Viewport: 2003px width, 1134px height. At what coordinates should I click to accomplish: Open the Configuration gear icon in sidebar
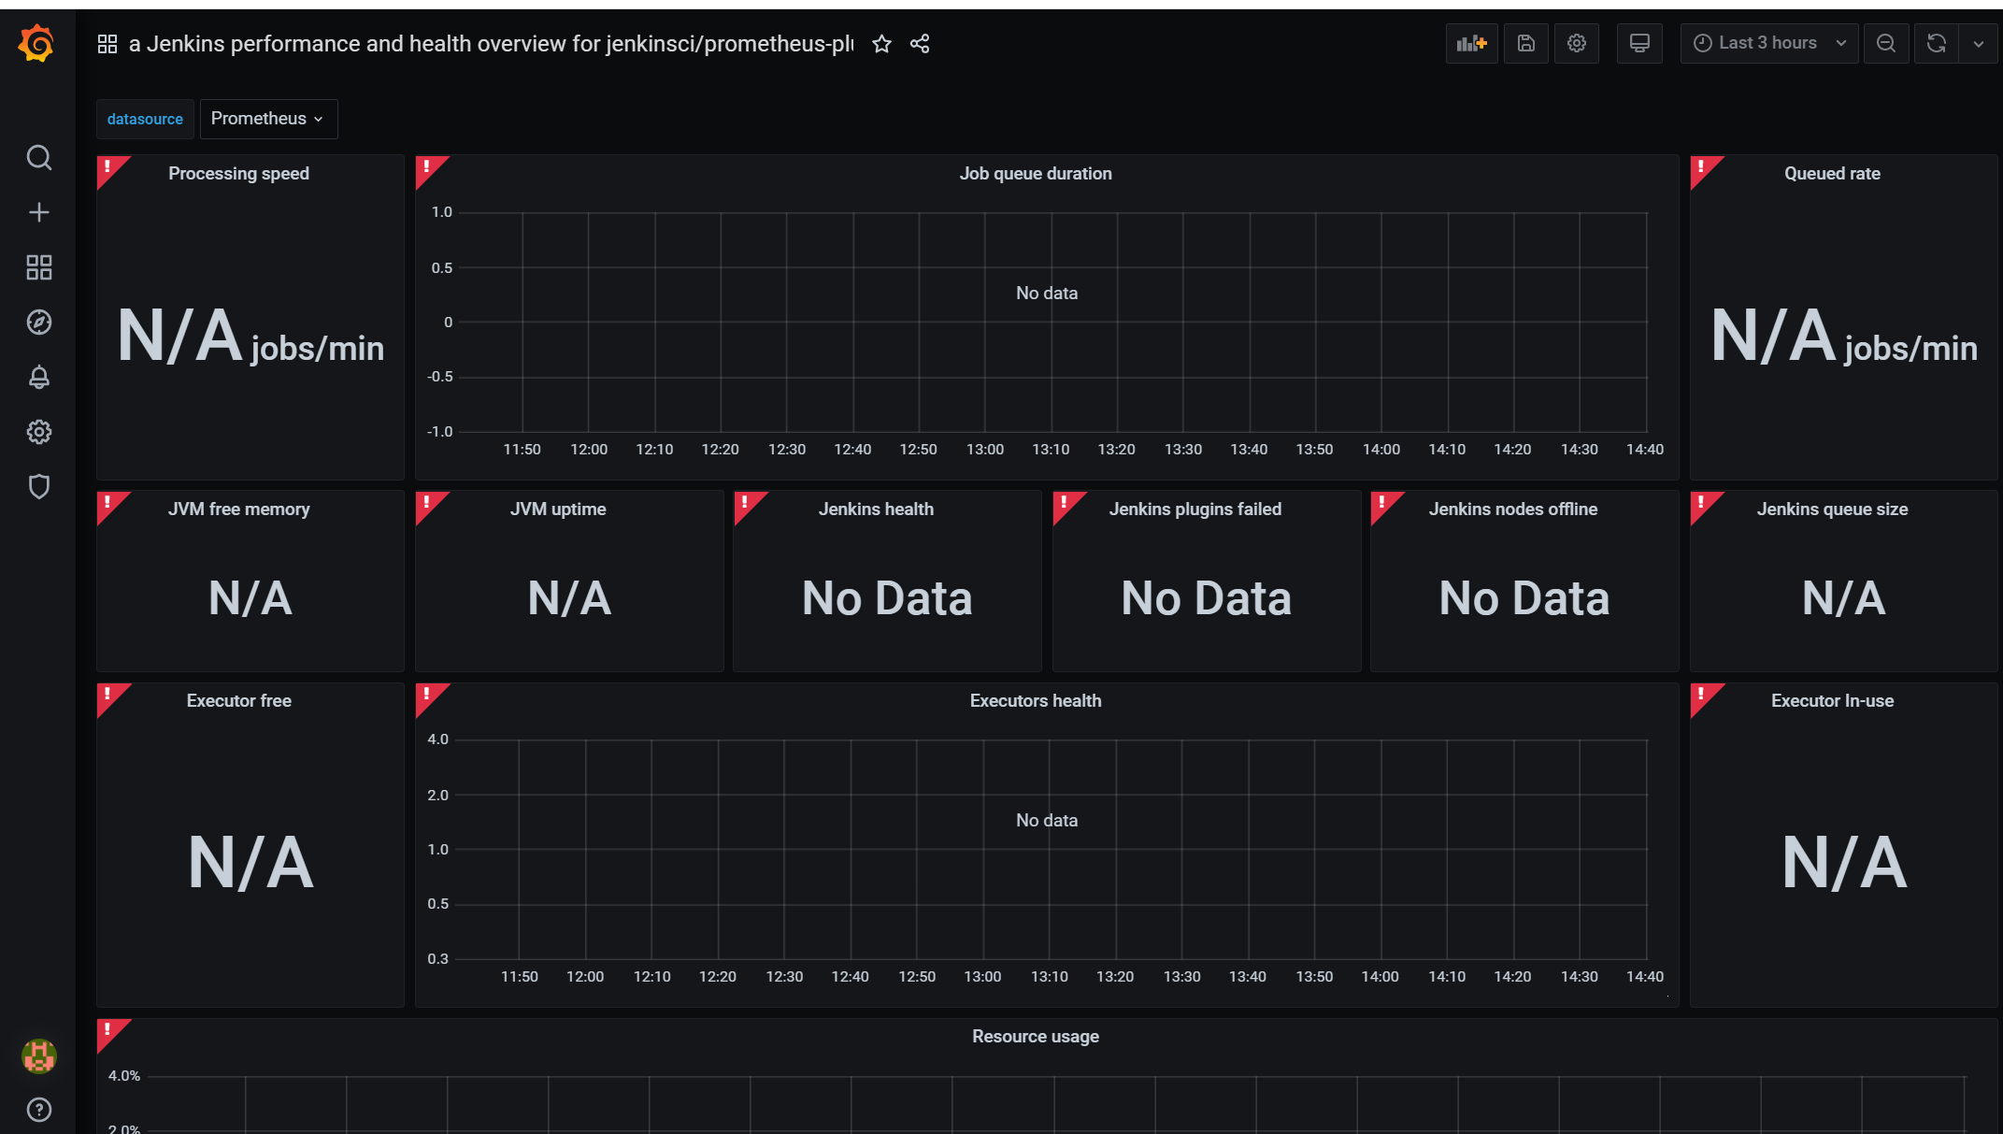pos(38,432)
